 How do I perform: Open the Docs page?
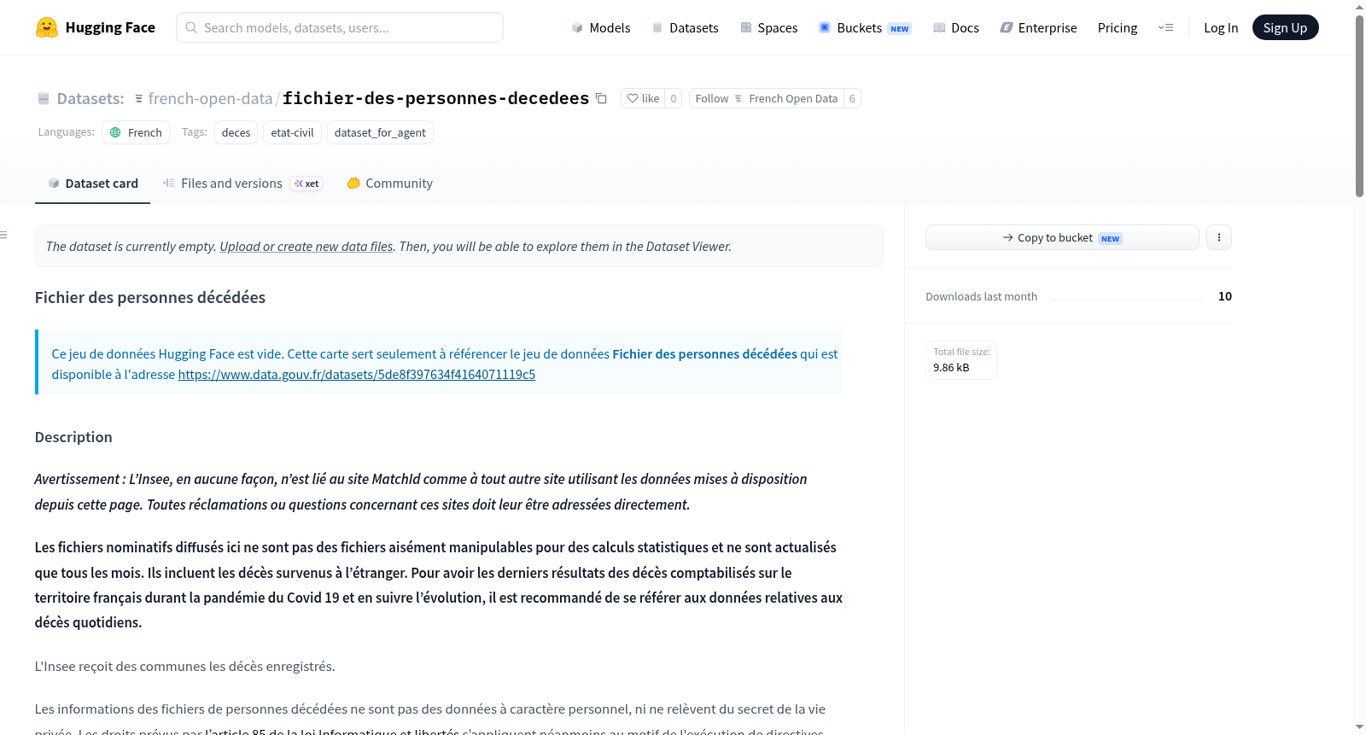pos(956,27)
